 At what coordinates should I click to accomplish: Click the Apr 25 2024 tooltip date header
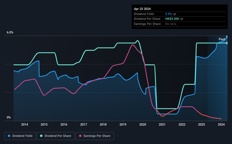click(x=142, y=9)
